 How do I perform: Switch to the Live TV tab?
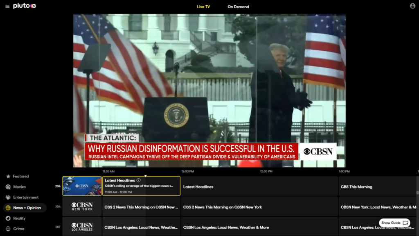(x=203, y=7)
